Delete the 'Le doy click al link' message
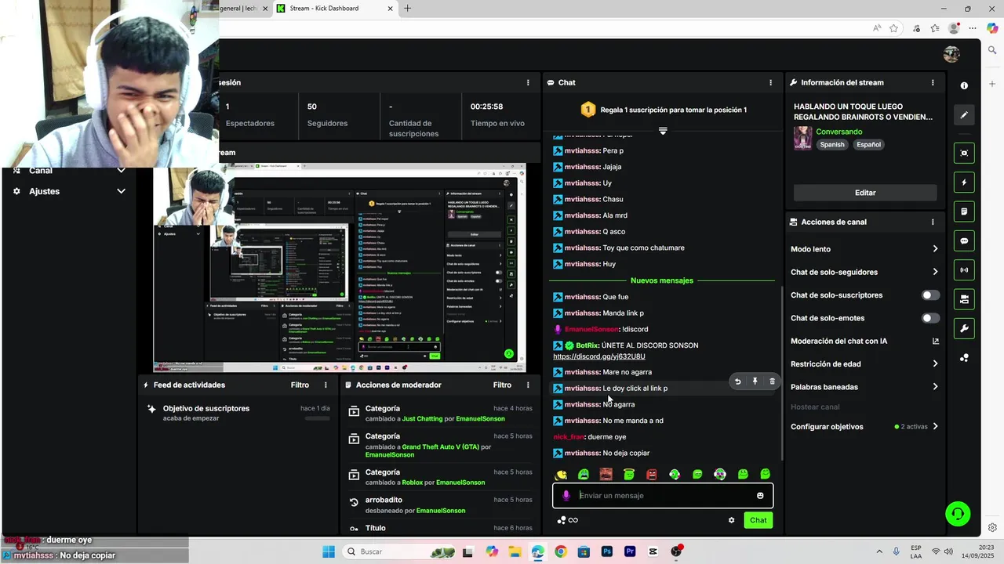1004x564 pixels. (x=772, y=381)
